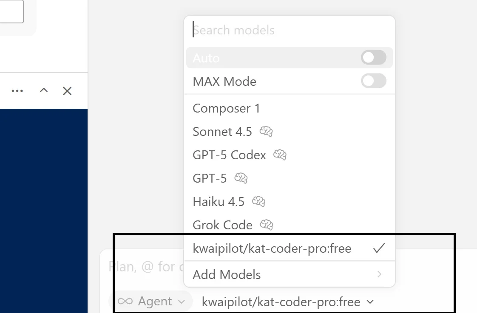Click the checkmark on kwaipilot/kat-coder-pro:free

click(378, 248)
